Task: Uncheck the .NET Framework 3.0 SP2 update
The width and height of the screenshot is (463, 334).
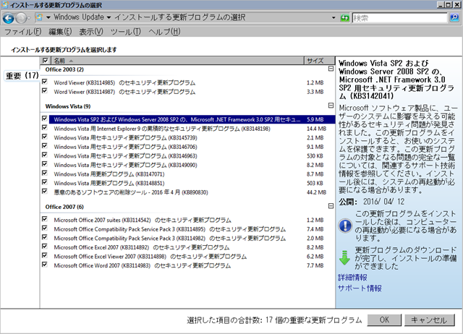Action: click(45, 119)
